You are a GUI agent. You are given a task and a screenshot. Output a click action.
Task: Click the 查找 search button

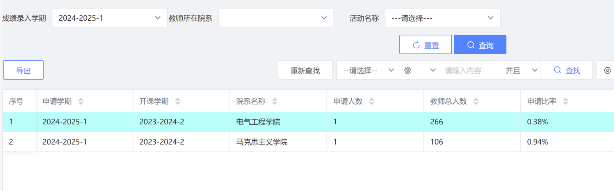[567, 71]
